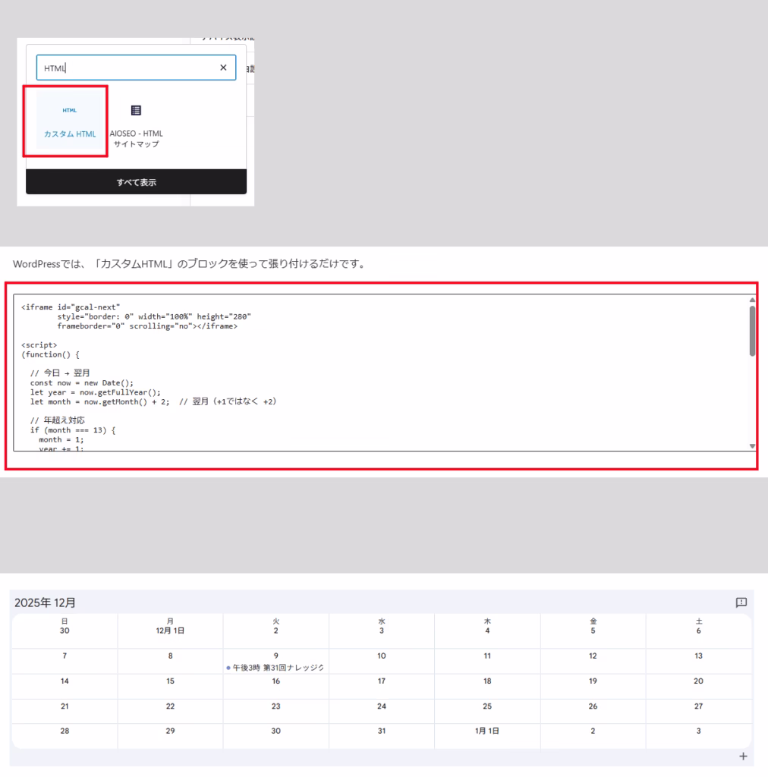Click day 16 in the calendar
Screen dimensions: 768x777
pos(276,681)
